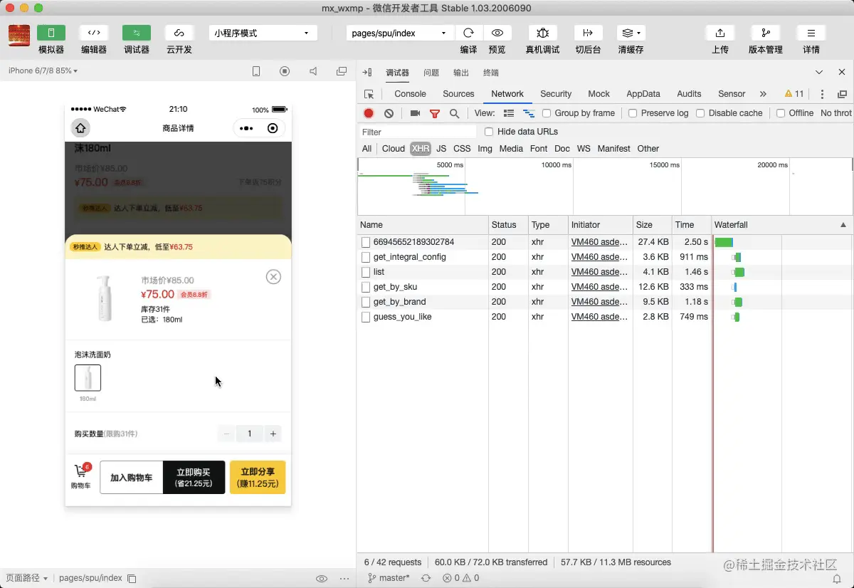Click the network search magnifier icon

(454, 113)
